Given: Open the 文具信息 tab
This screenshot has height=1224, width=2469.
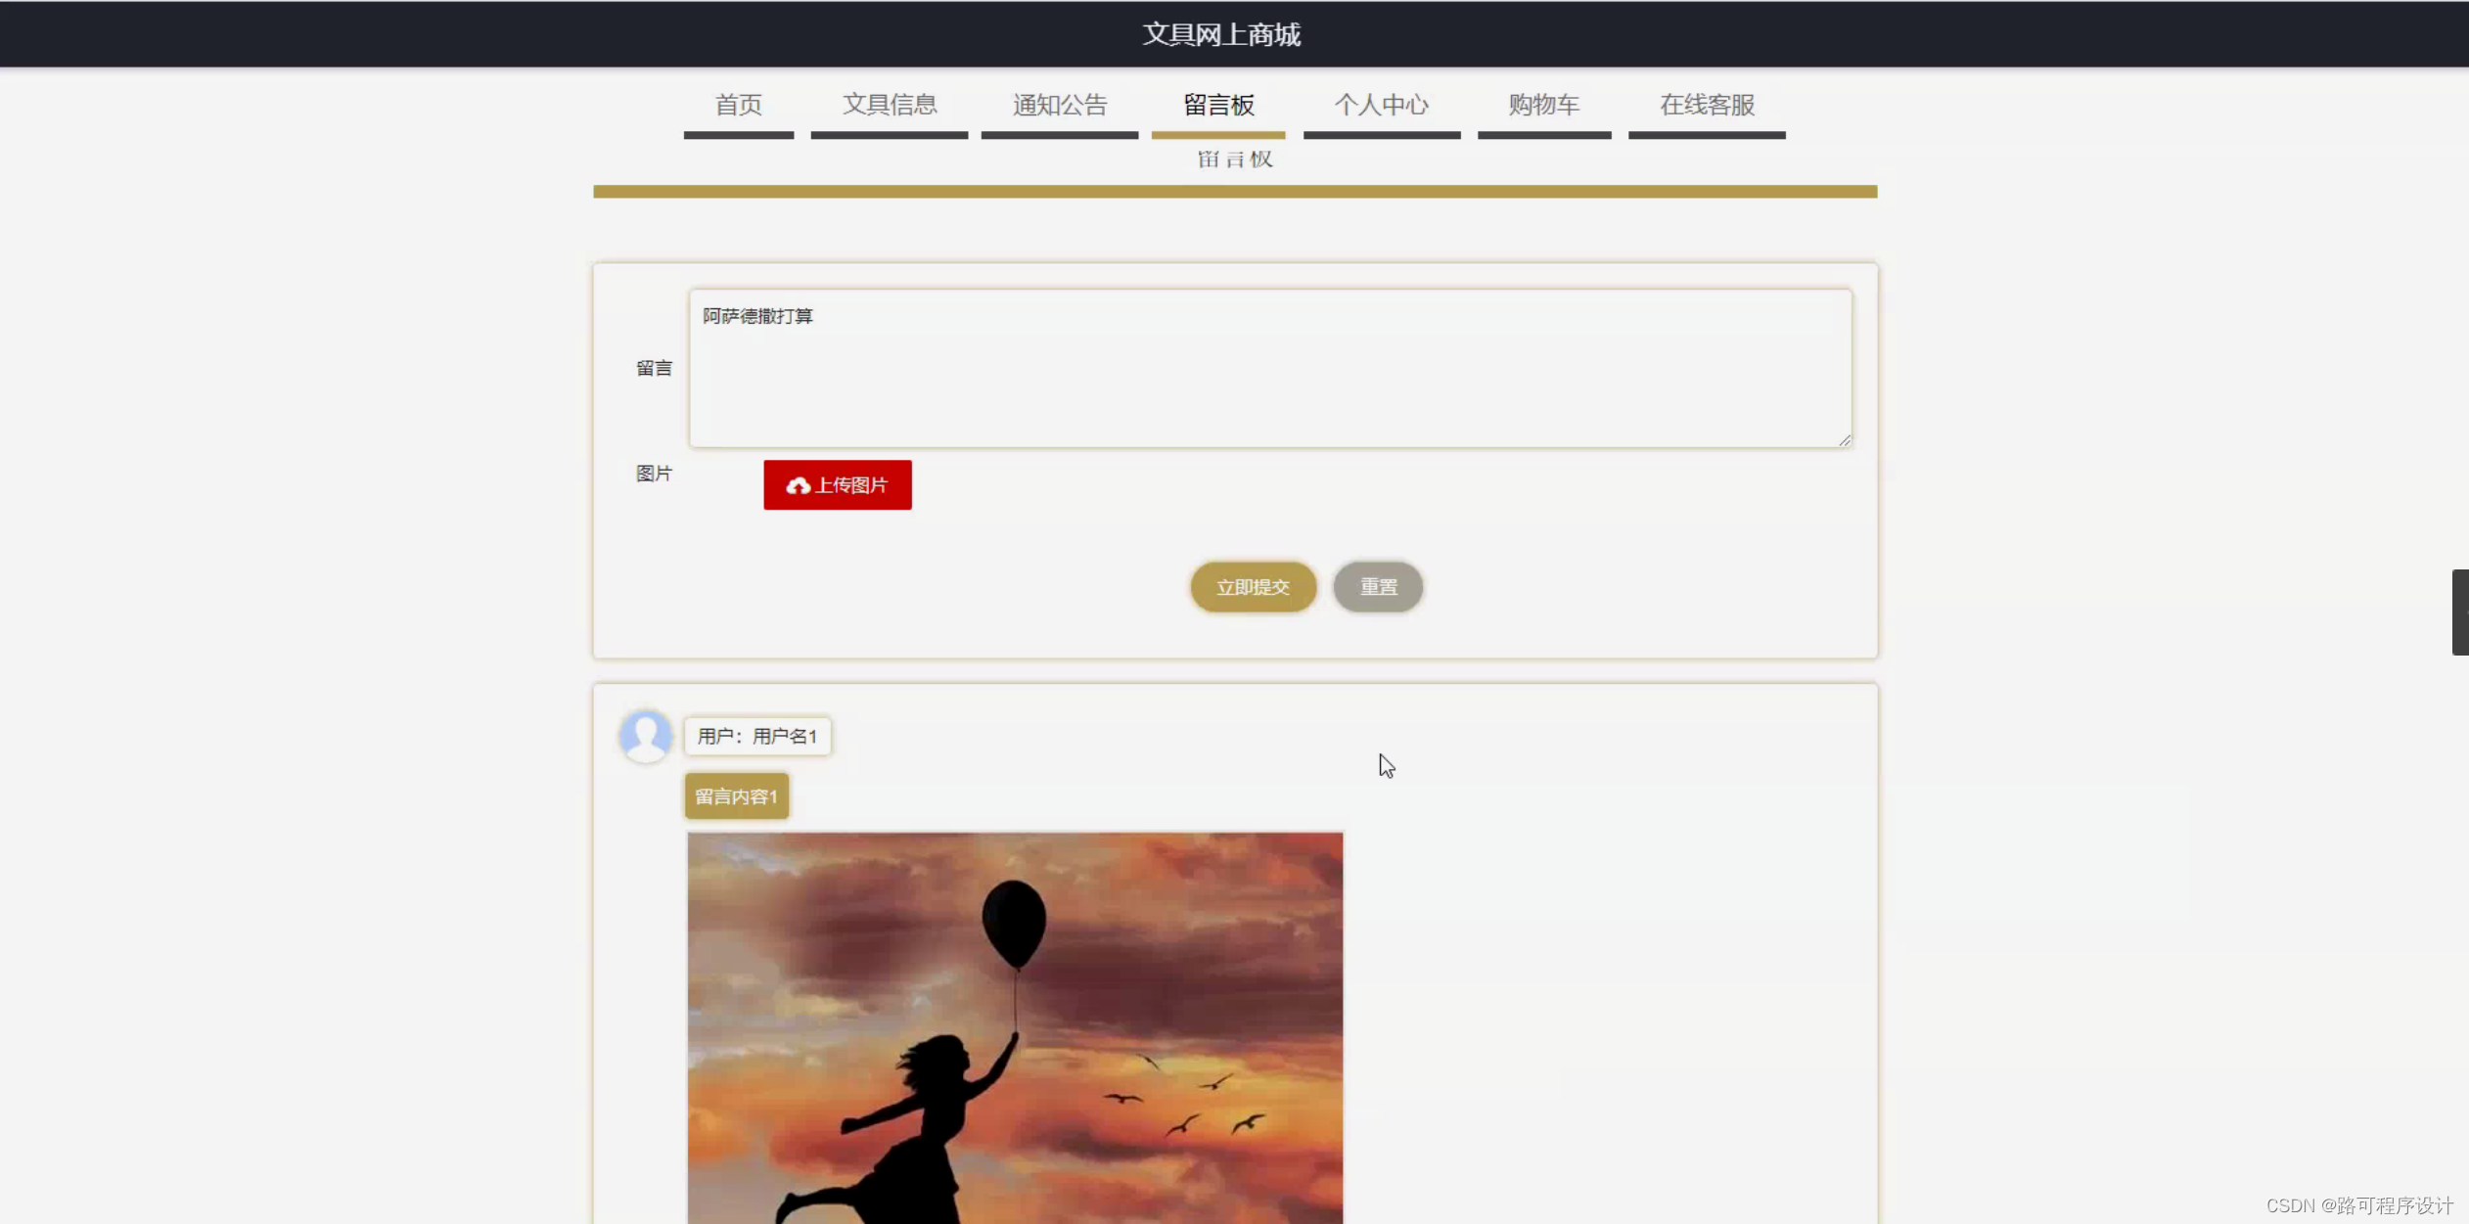Looking at the screenshot, I should click(889, 105).
